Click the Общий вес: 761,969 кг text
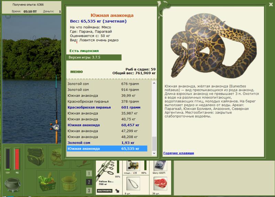 (134, 73)
